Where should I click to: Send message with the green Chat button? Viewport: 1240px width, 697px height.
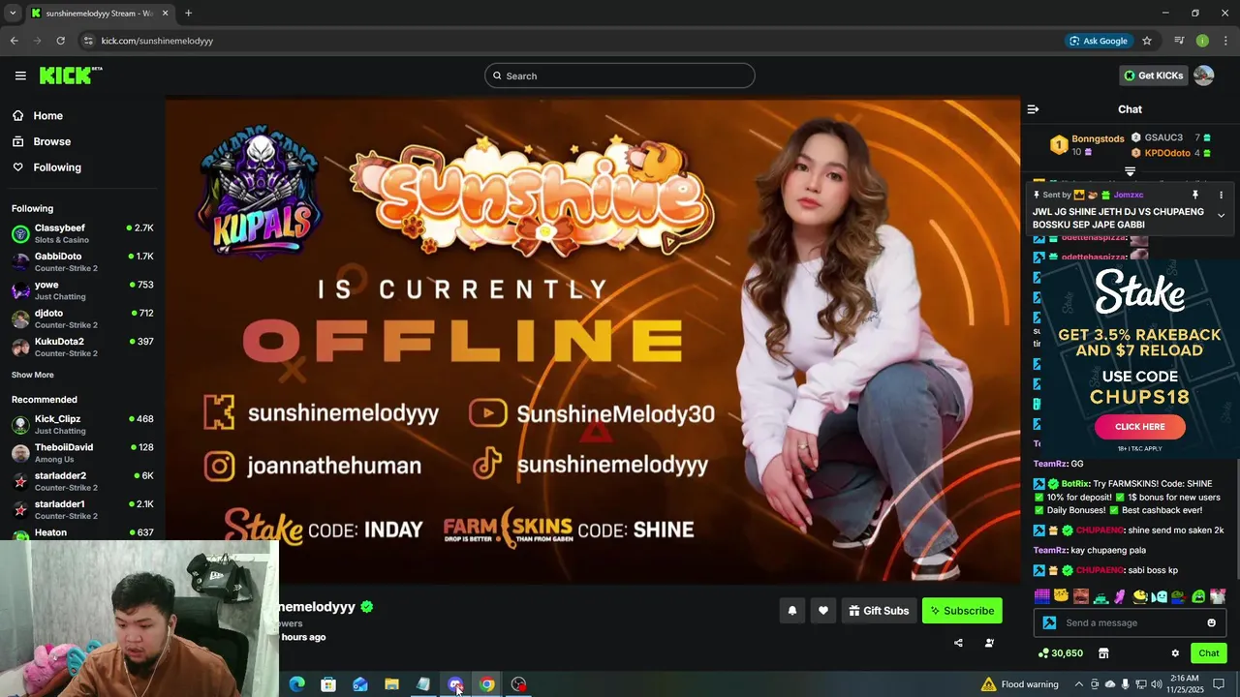(1208, 653)
